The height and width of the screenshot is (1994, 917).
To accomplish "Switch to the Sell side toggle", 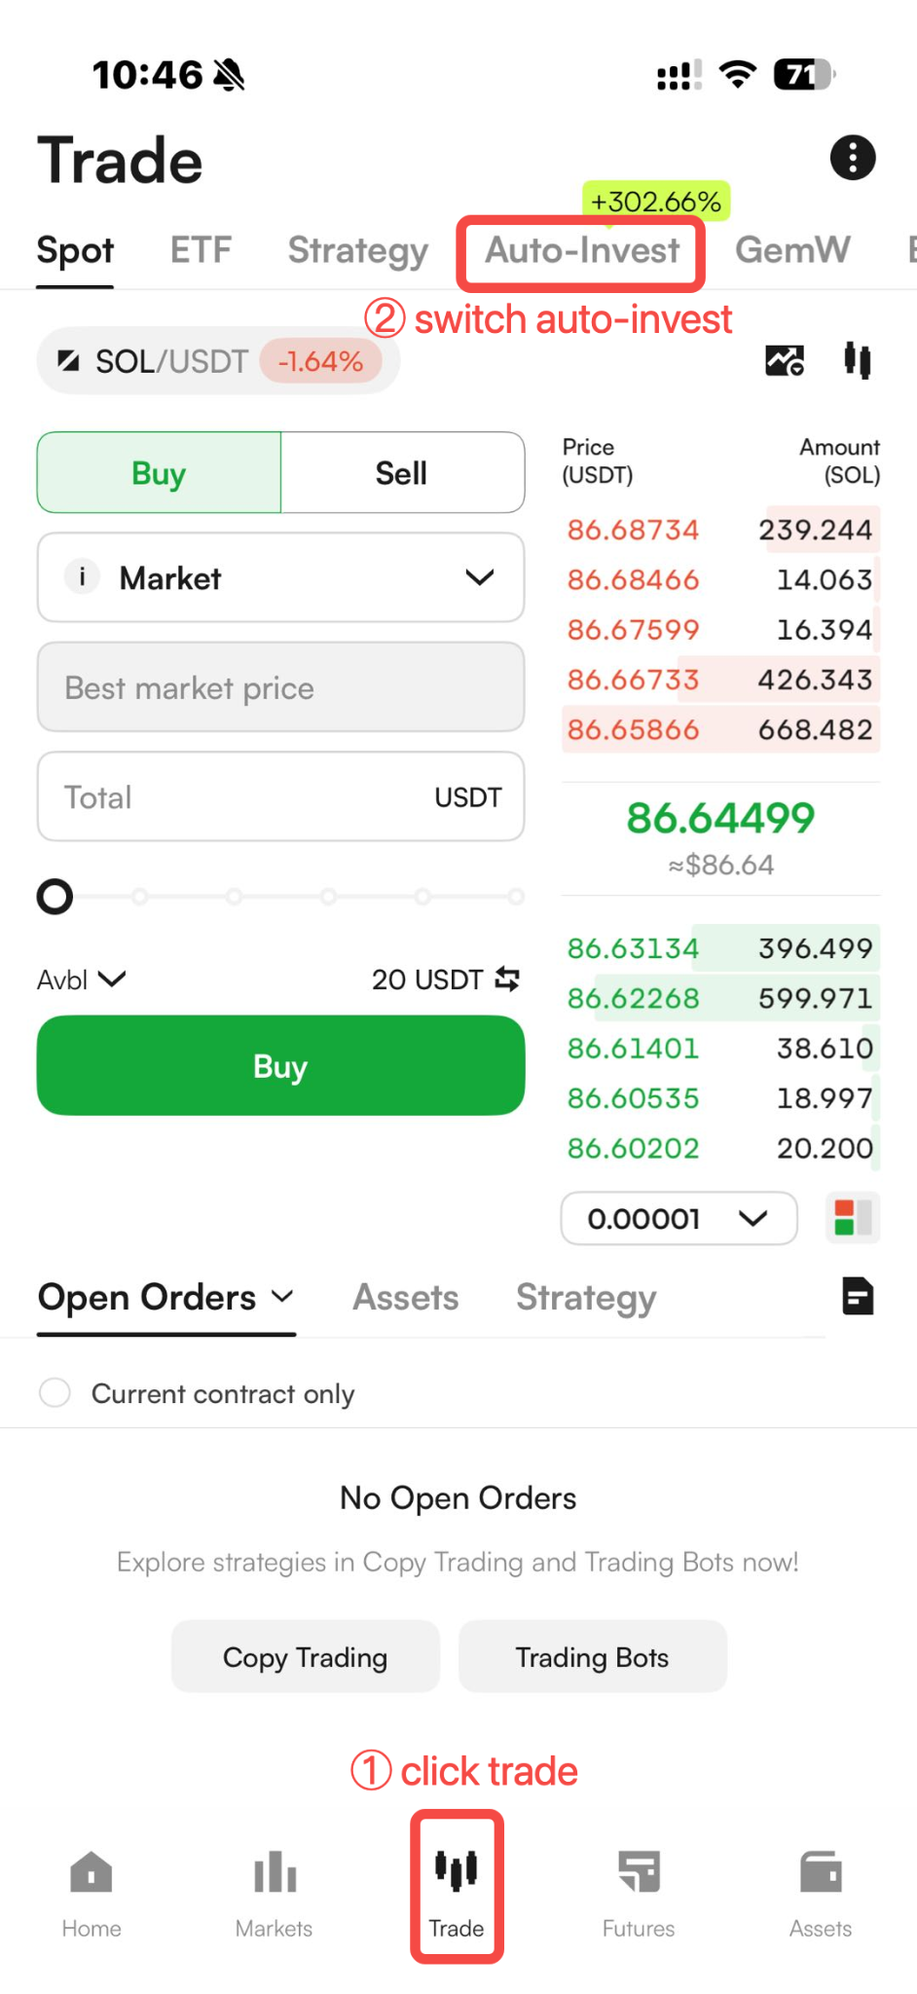I will [x=402, y=473].
